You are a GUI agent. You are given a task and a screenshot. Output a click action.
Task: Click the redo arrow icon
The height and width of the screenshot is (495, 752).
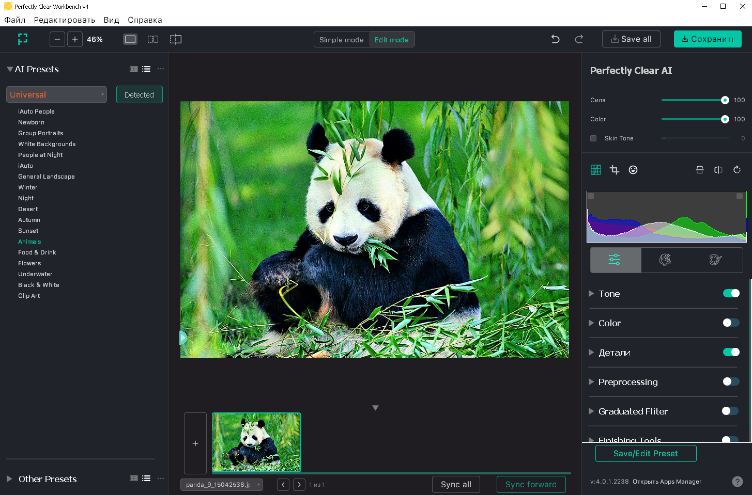579,39
